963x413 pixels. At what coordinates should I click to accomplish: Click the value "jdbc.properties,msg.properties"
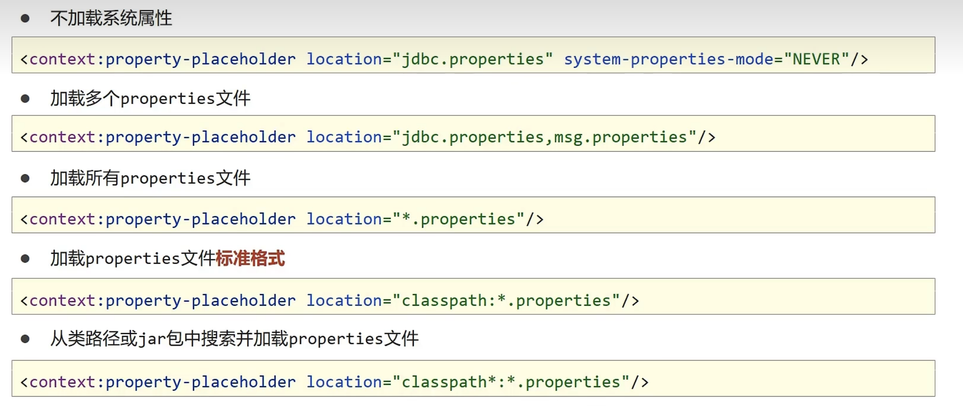click(544, 137)
